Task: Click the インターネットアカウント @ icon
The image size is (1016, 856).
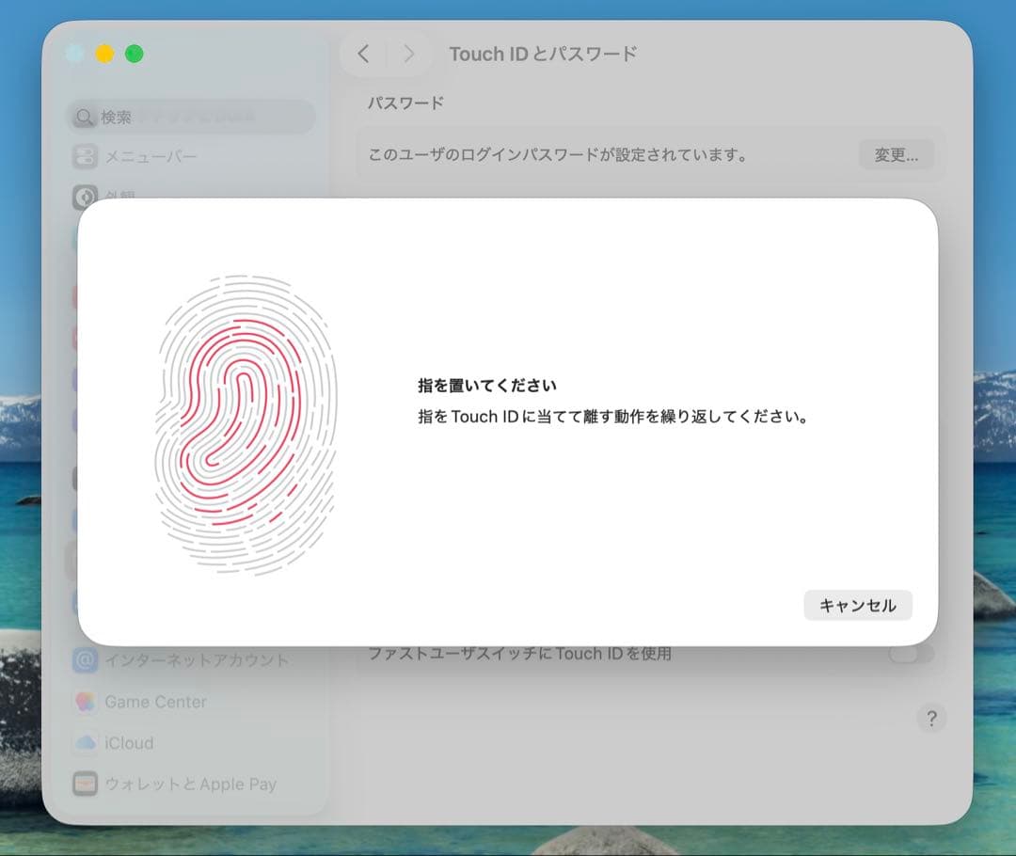Action: [86, 660]
